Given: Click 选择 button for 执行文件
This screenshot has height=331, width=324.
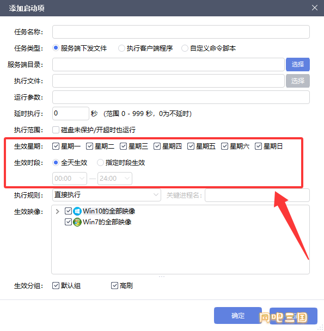Looking at the screenshot, I should point(298,81).
